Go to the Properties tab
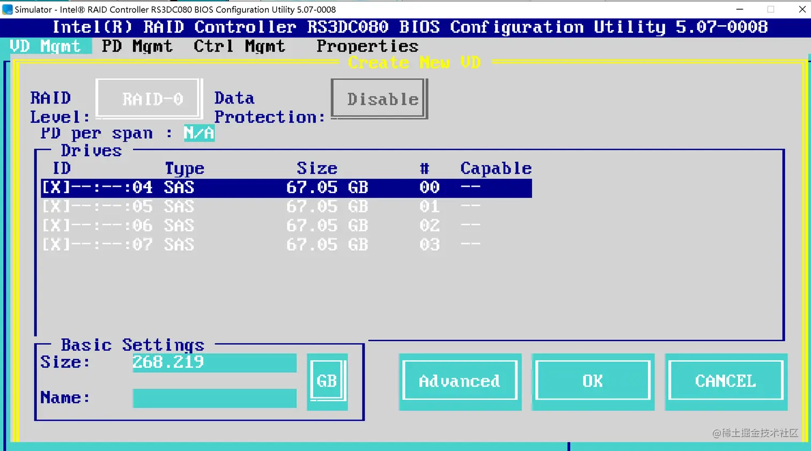Screen dimensions: 811x451 click(367, 46)
